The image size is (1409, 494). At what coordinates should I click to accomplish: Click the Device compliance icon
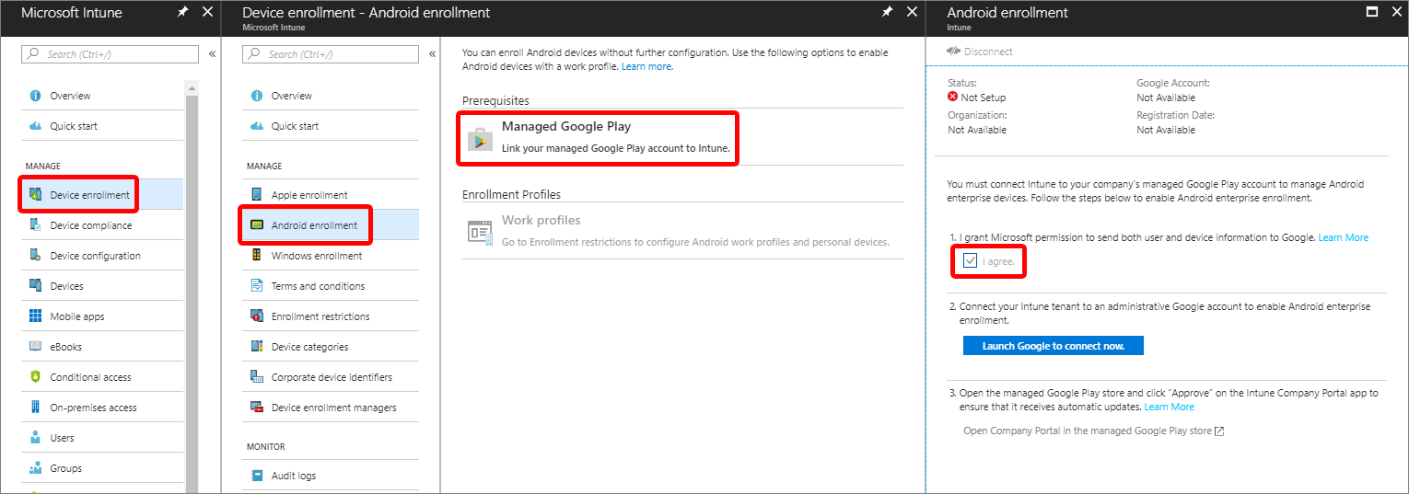(35, 225)
